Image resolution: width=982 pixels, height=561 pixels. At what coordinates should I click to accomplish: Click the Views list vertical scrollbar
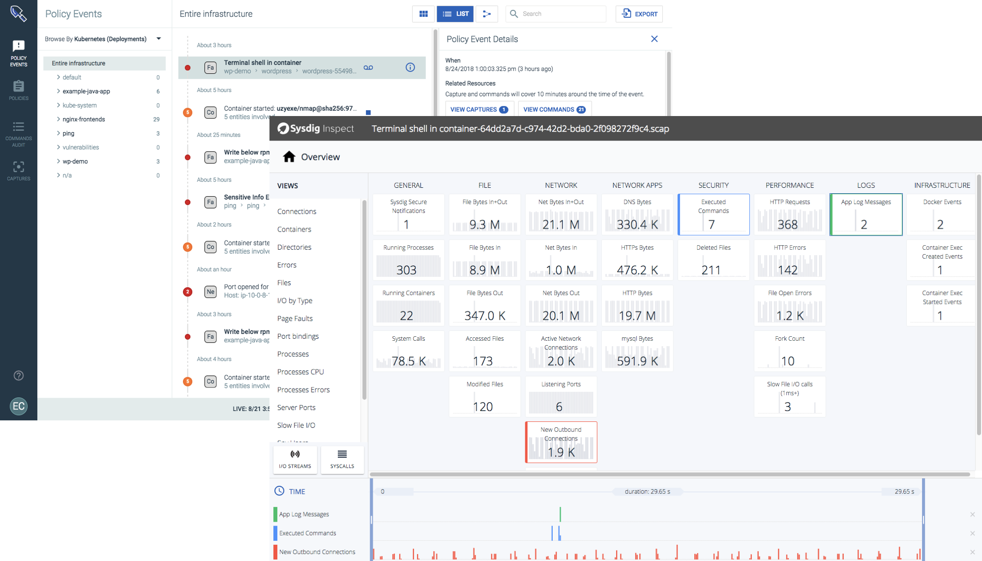click(364, 300)
